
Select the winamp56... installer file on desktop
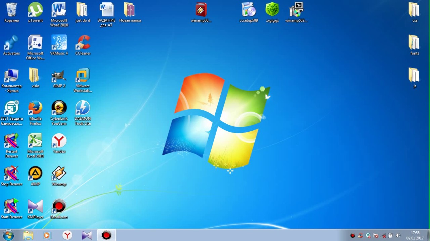tap(201, 13)
